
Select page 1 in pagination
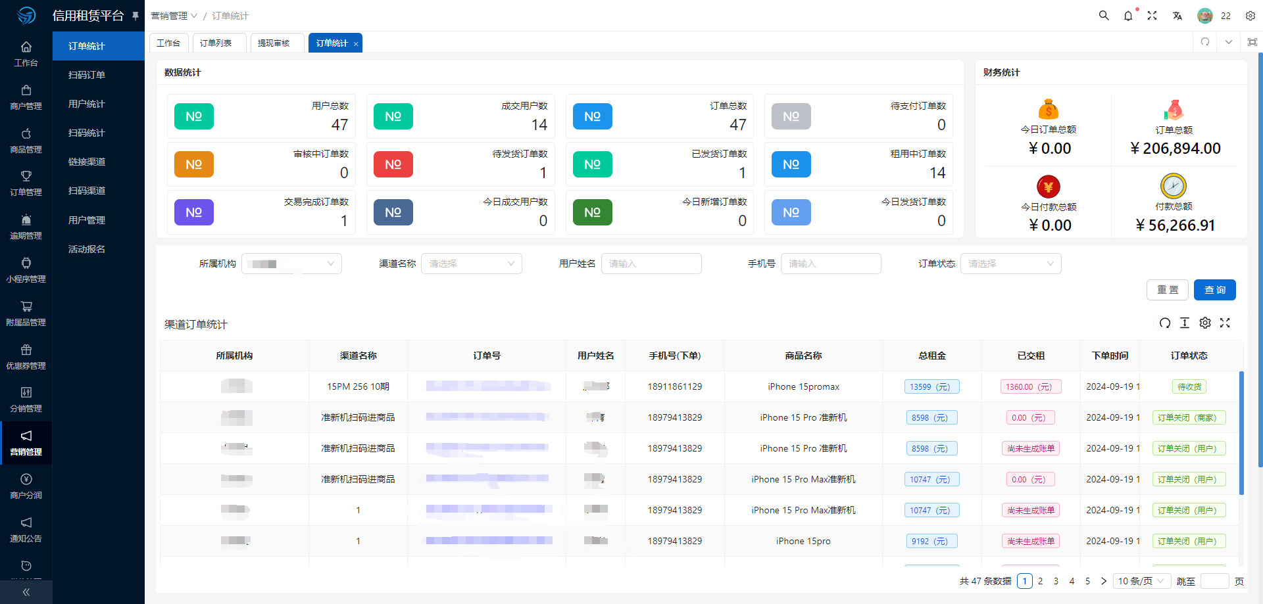coord(1024,581)
